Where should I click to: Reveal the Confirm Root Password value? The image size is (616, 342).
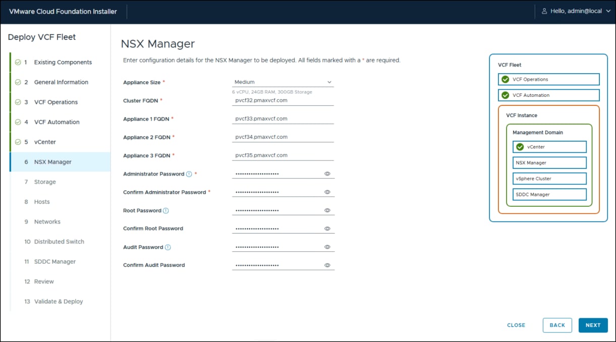pos(327,229)
